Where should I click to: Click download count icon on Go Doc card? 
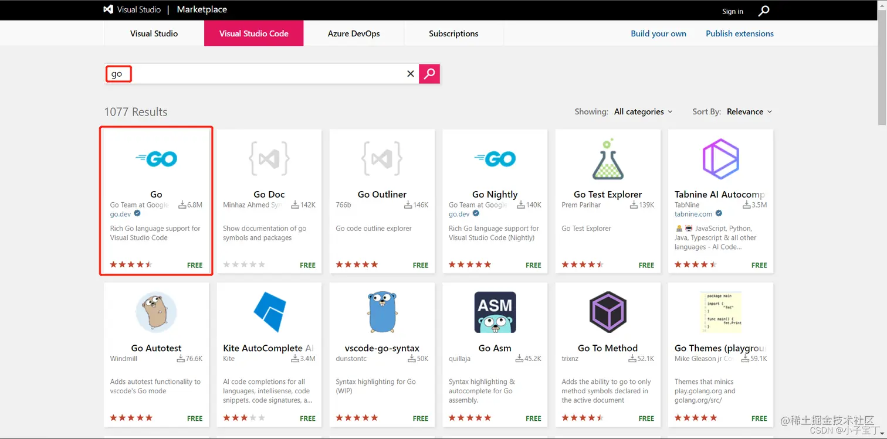pyautogui.click(x=295, y=205)
